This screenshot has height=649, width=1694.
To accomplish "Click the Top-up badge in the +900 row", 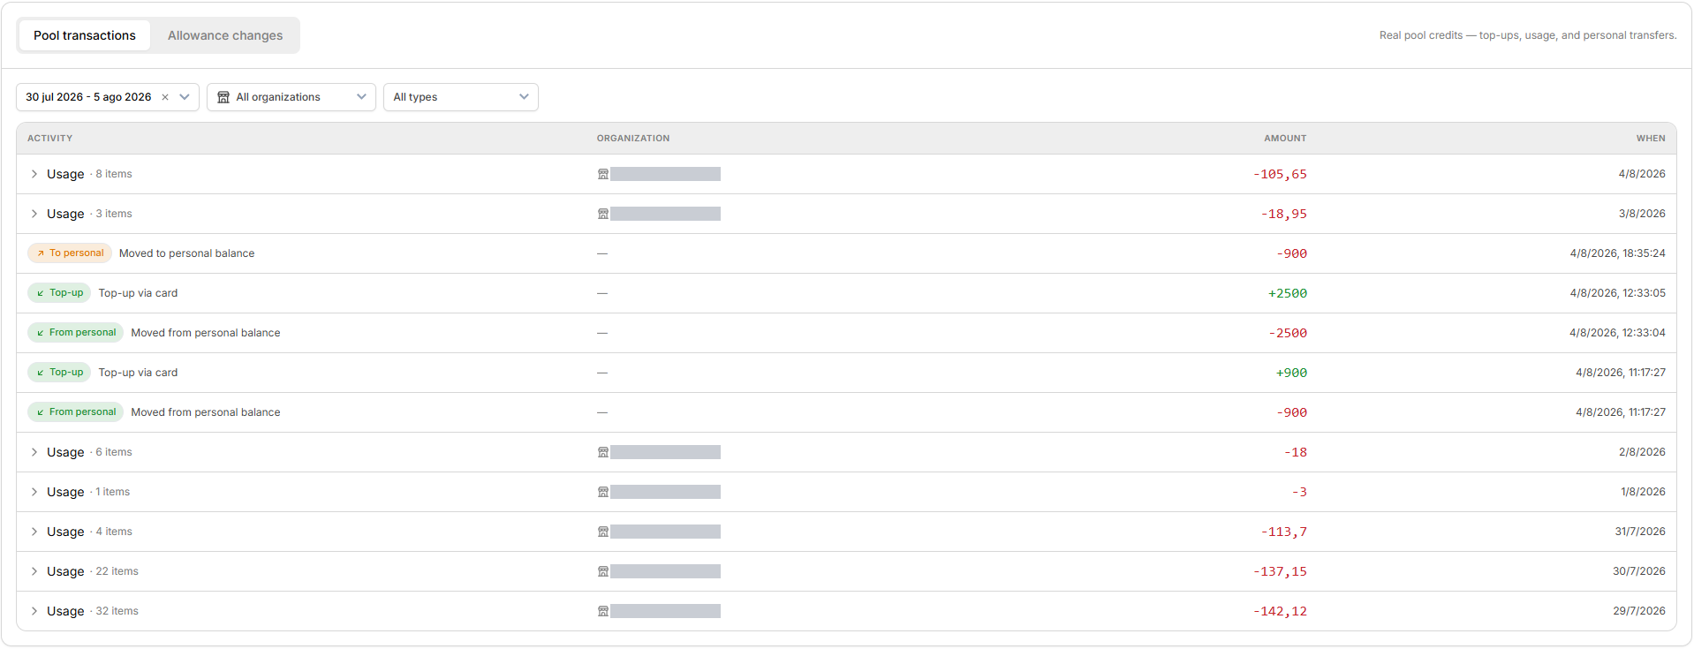I will tap(59, 373).
